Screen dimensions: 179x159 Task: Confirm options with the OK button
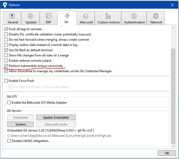click(x=167, y=153)
